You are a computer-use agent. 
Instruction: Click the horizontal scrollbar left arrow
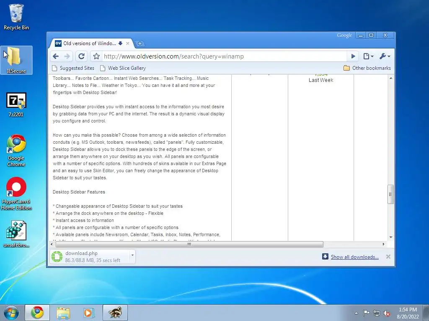coord(52,244)
